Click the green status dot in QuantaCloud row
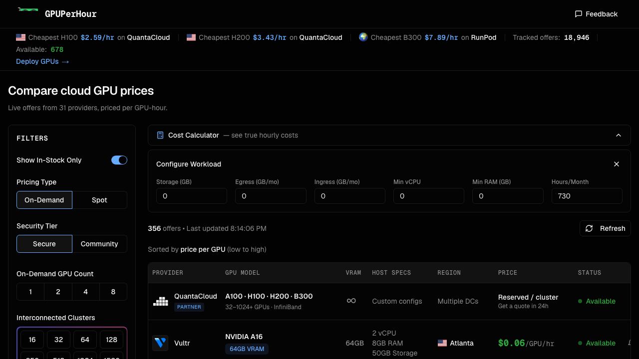This screenshot has width=639, height=359. tap(580, 301)
